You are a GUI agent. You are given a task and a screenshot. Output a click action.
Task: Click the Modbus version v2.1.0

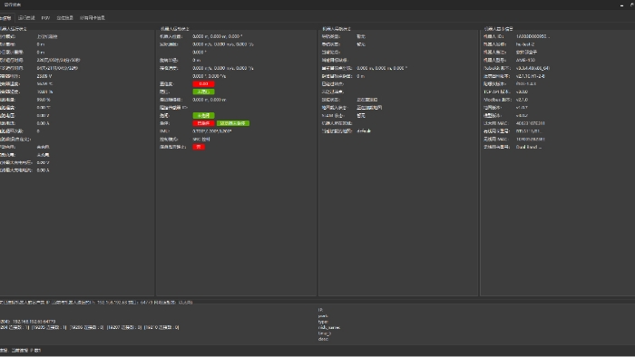point(522,100)
